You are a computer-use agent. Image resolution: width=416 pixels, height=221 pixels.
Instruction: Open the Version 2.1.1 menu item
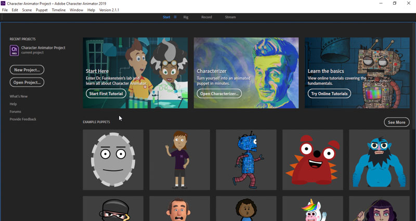109,10
